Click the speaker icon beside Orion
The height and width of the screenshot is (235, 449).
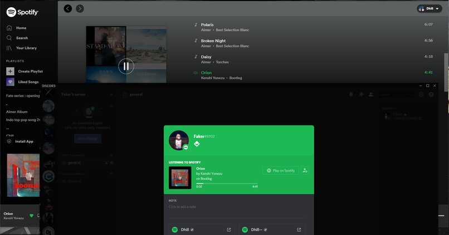click(196, 73)
